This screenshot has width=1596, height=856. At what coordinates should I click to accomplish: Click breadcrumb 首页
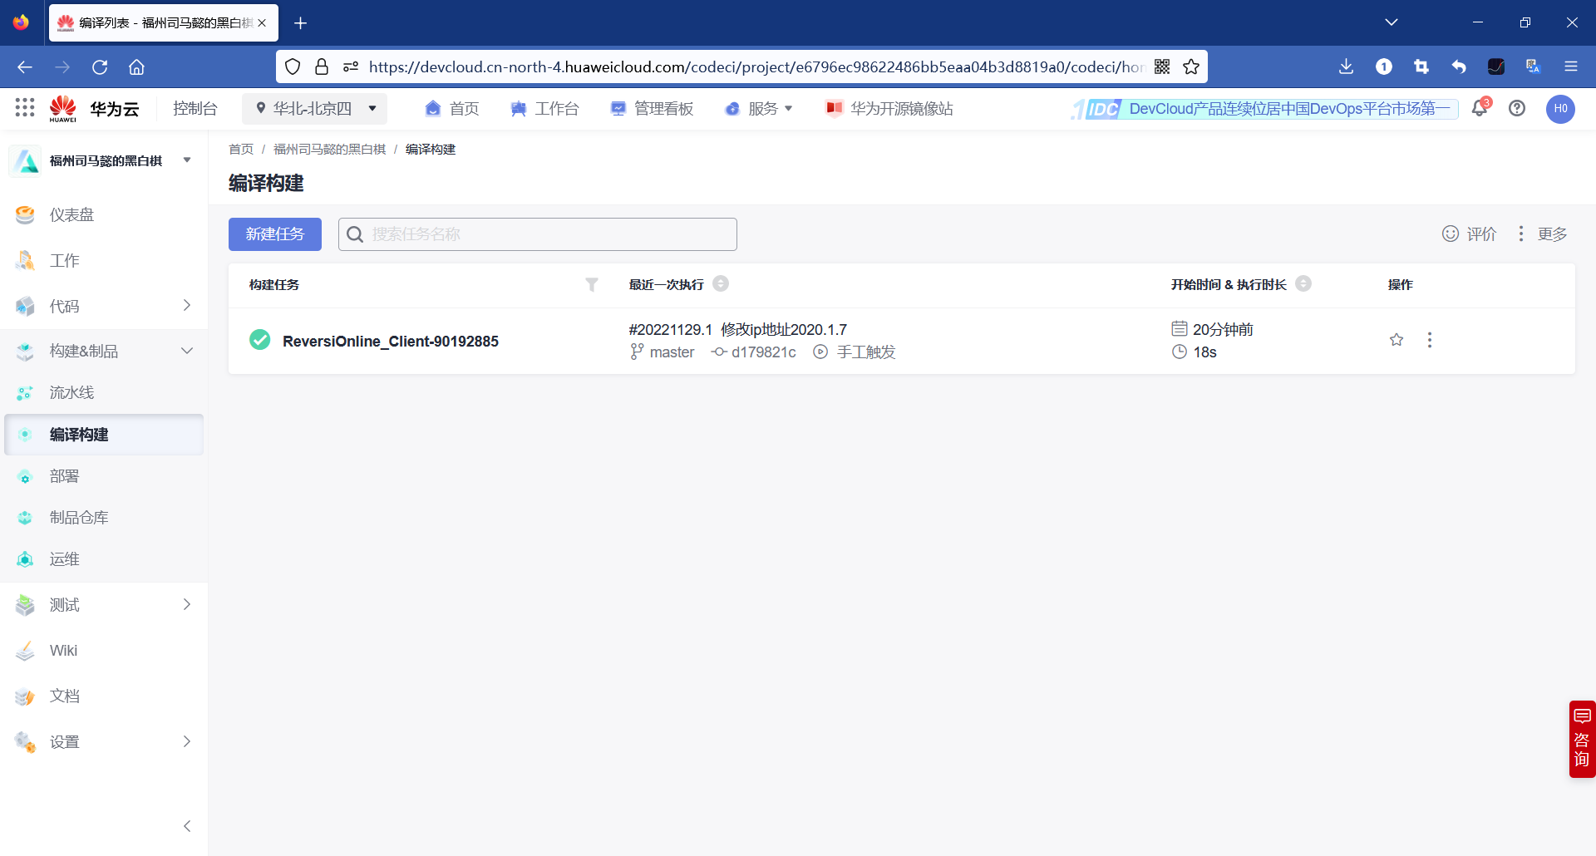(x=241, y=150)
